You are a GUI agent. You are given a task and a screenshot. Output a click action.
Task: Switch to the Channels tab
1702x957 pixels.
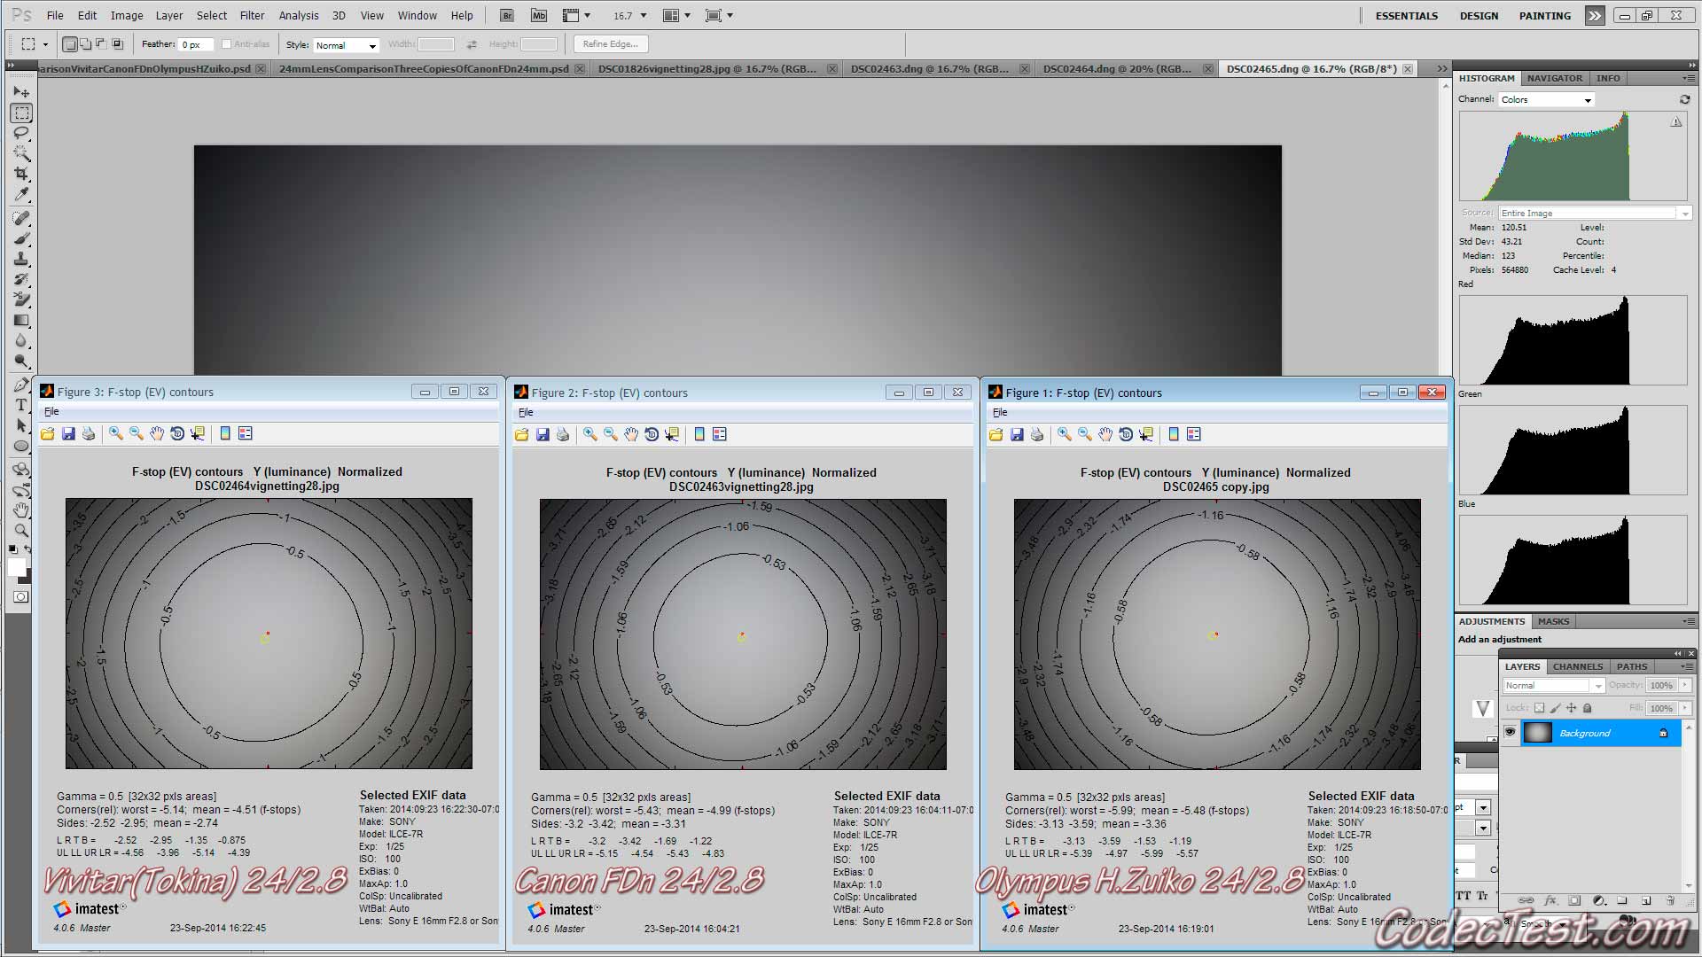[1577, 666]
